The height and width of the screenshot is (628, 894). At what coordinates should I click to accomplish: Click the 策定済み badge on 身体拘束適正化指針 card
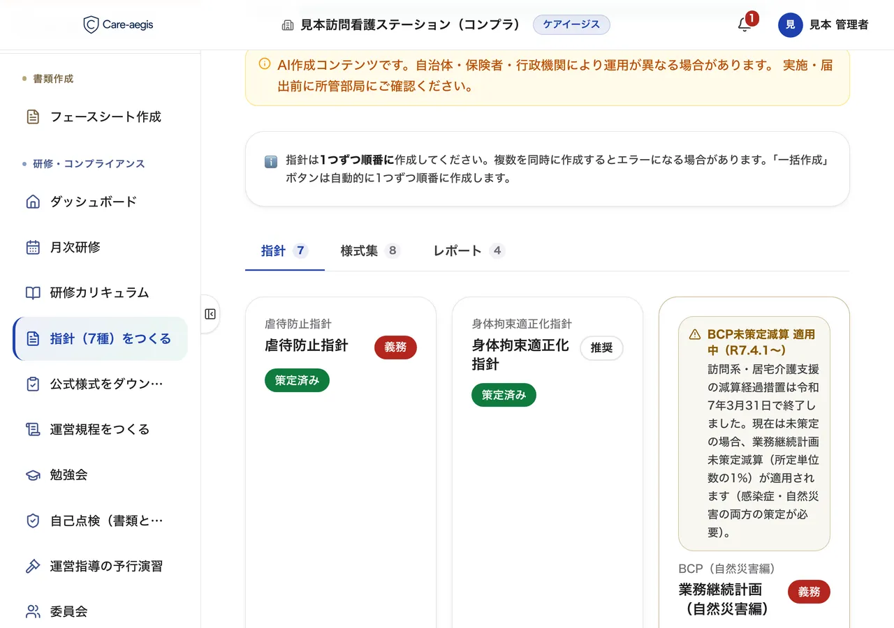tap(504, 395)
